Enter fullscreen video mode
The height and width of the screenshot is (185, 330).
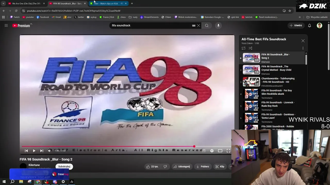pyautogui.click(x=228, y=151)
